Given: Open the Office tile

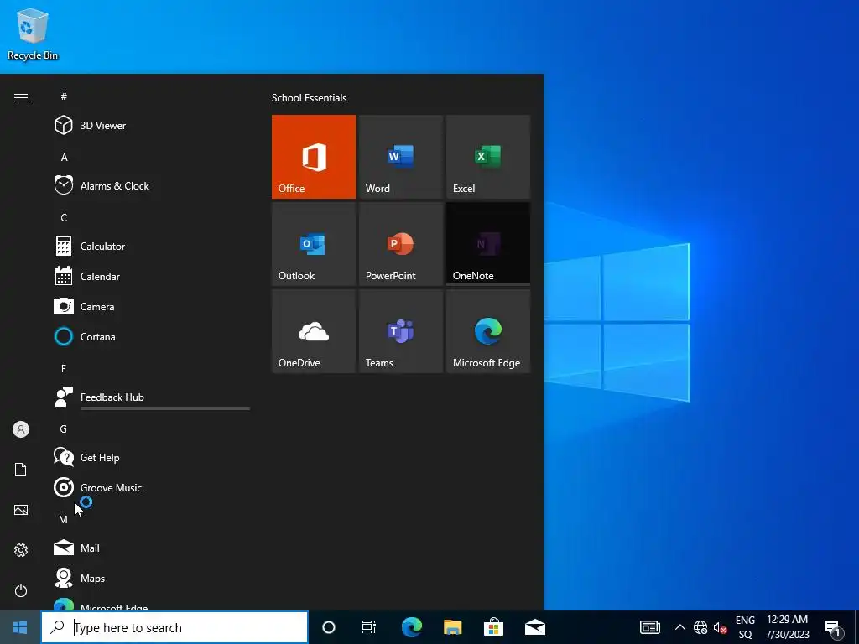Looking at the screenshot, I should pos(314,157).
